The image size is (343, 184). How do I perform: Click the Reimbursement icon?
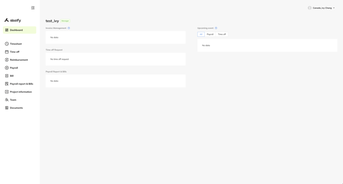click(x=7, y=60)
